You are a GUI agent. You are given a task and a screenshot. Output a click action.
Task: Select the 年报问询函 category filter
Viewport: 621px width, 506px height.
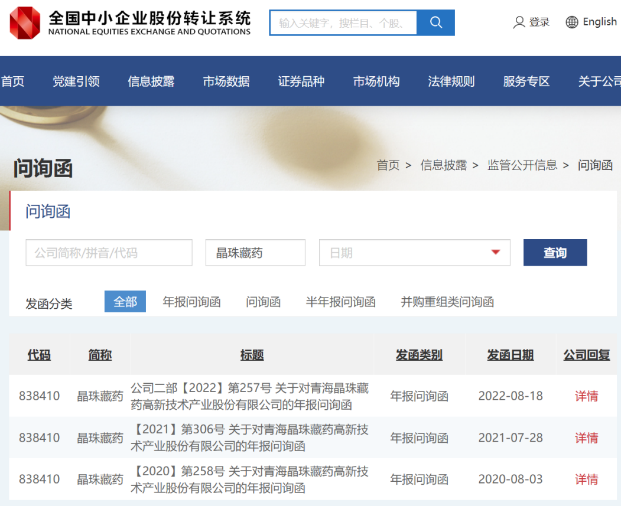191,302
